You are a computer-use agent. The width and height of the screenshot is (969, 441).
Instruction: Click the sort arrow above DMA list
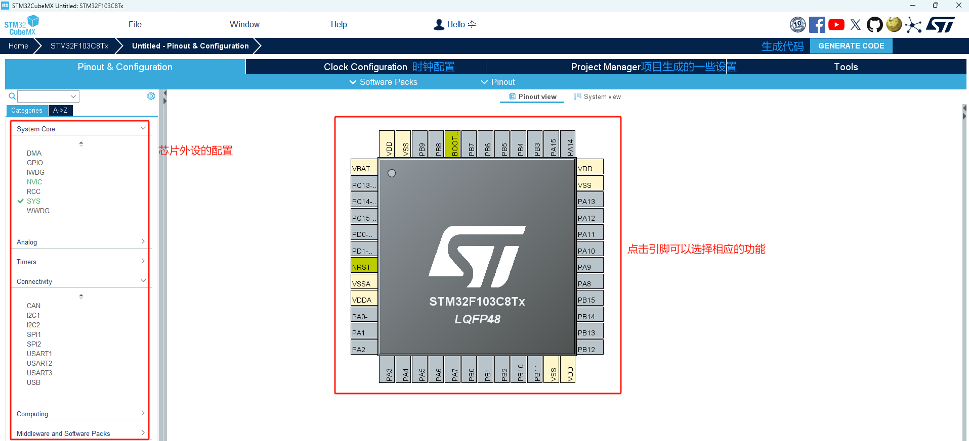click(81, 144)
